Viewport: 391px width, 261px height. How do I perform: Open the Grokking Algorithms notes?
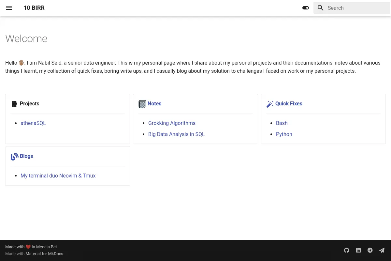pyautogui.click(x=172, y=123)
